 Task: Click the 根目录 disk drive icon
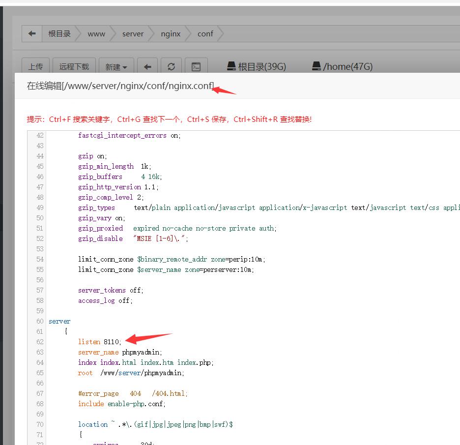[231, 66]
